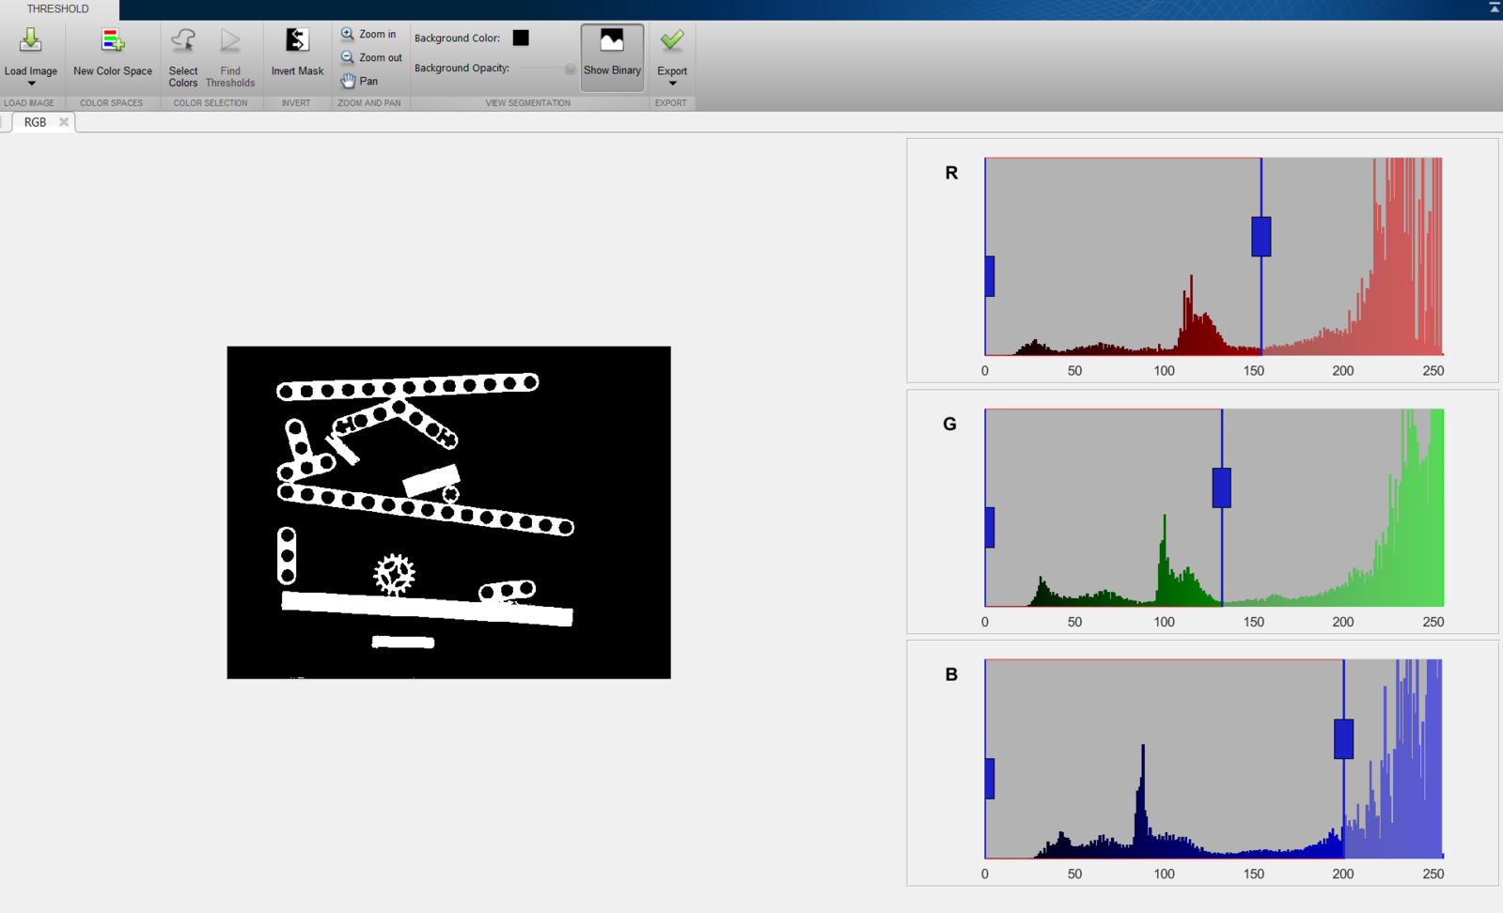Viewport: 1503px width, 913px height.
Task: Switch to the RGB tab
Action: click(x=35, y=122)
